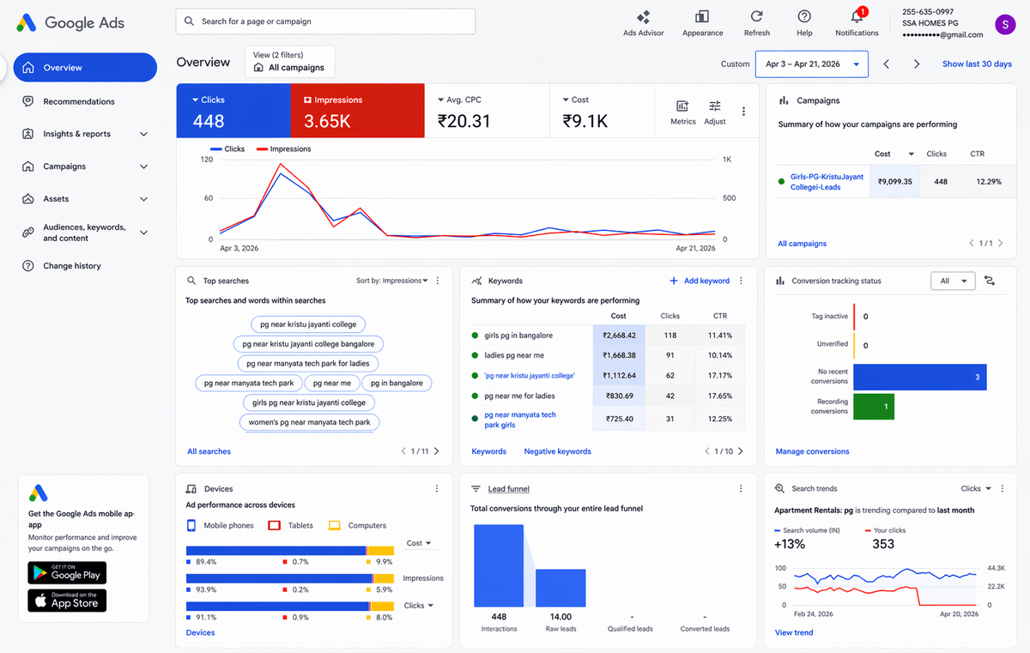Download from the App Store badge

(x=67, y=600)
